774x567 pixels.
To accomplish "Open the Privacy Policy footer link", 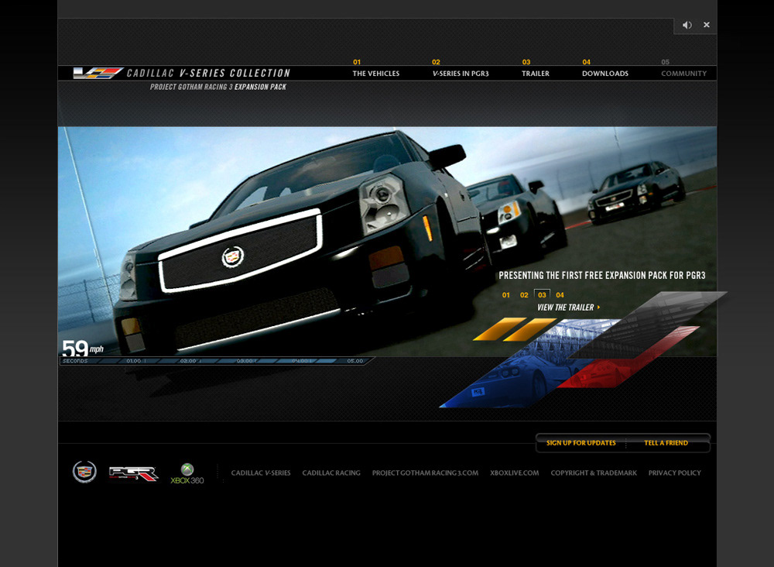I will 675,473.
